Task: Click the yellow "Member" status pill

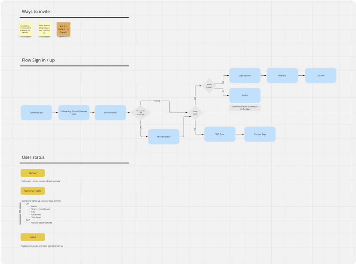Action: [x=33, y=172]
